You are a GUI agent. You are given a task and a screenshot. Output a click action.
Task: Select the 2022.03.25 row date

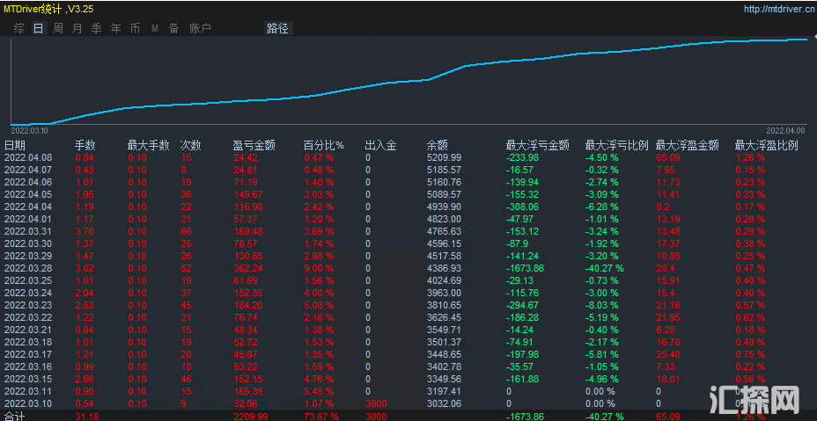[28, 280]
